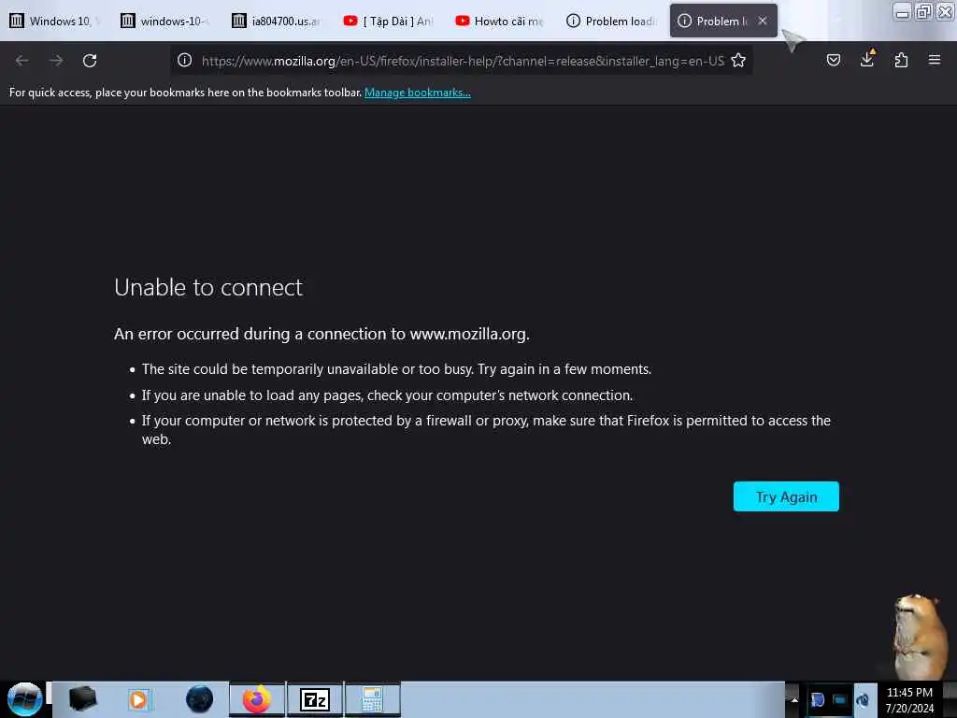Image resolution: width=957 pixels, height=718 pixels.
Task: Go forward to the next page
Action: tap(56, 61)
